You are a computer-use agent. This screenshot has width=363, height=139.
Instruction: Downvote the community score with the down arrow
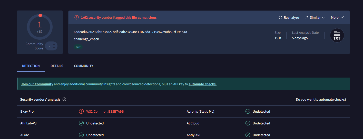54,48
